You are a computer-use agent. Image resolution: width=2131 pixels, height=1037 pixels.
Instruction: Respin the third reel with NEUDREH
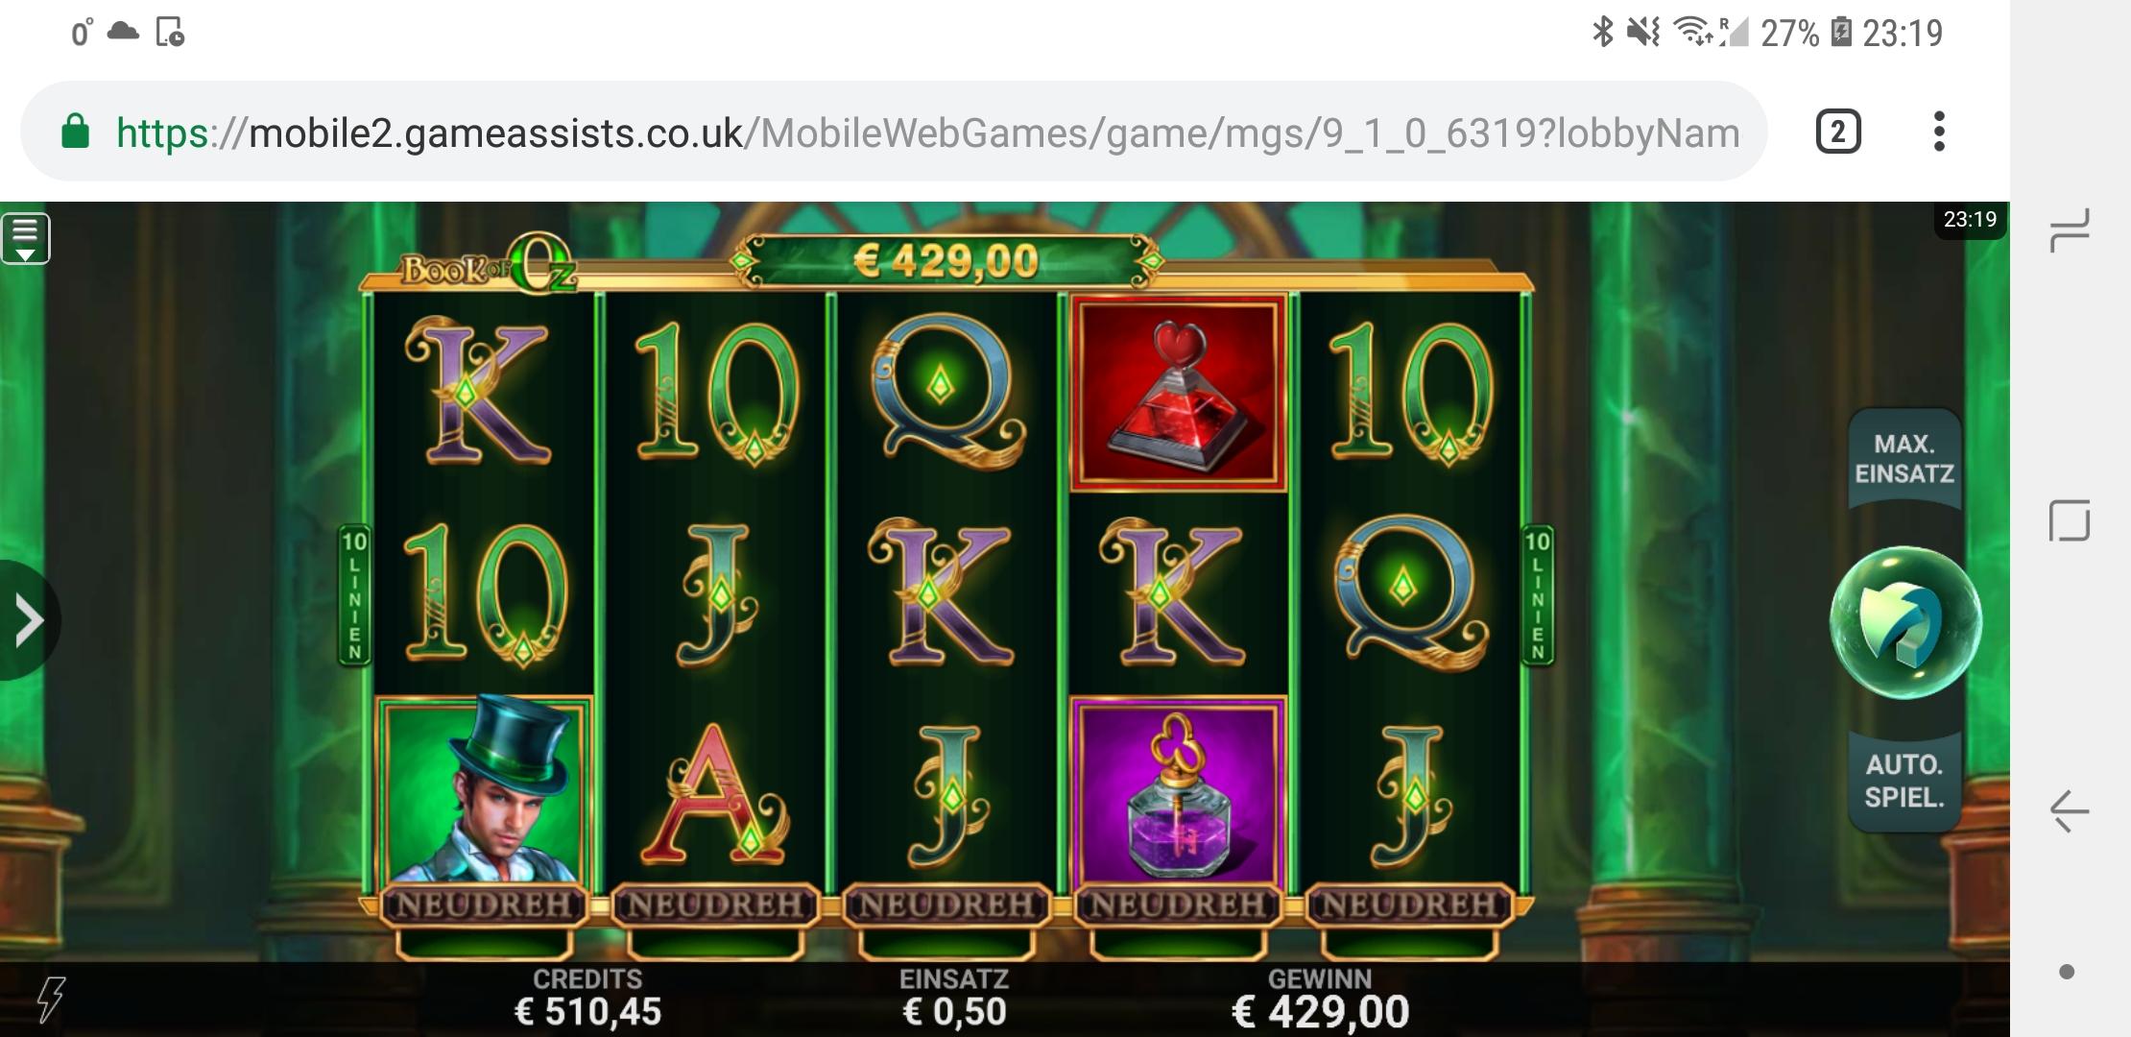946,904
